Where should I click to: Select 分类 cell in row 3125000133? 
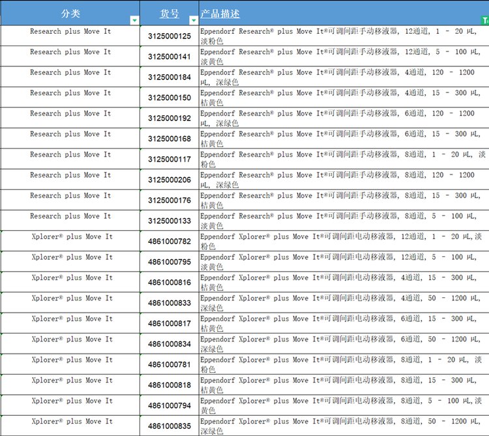(x=70, y=221)
